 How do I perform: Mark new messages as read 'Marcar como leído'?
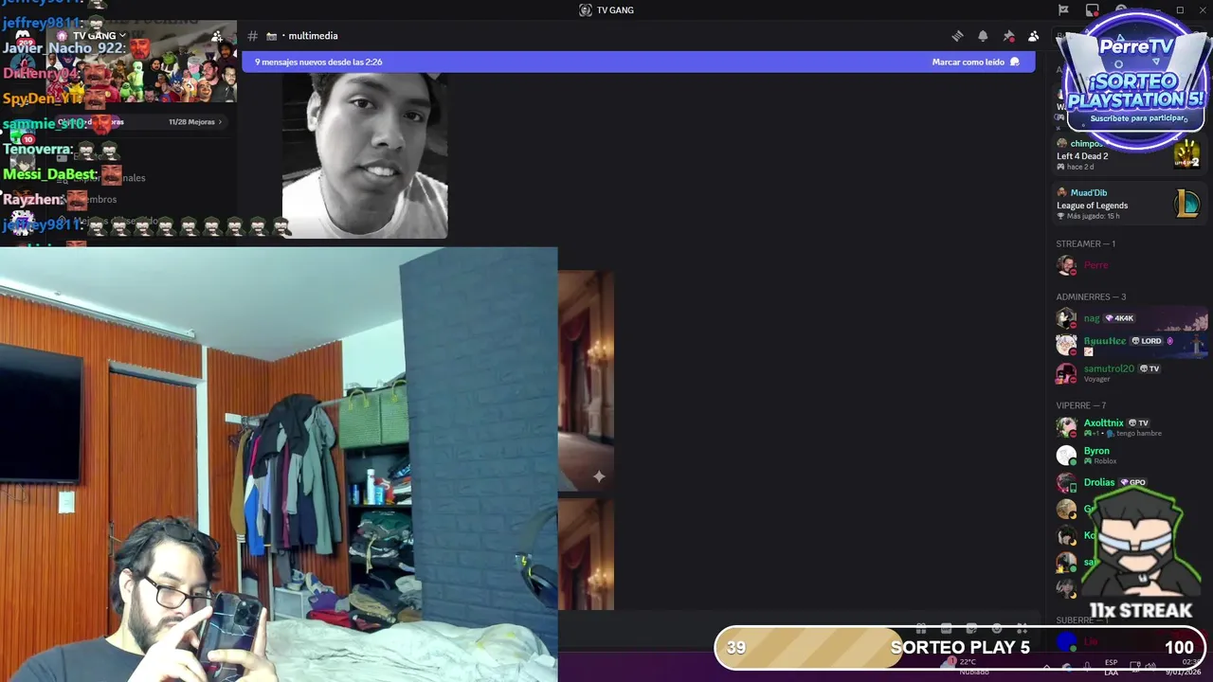click(x=975, y=62)
